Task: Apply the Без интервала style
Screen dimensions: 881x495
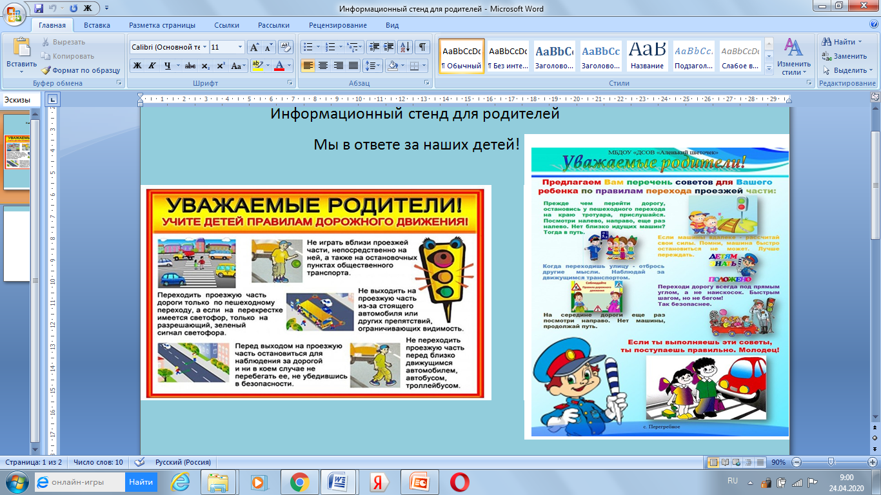Action: coord(508,56)
